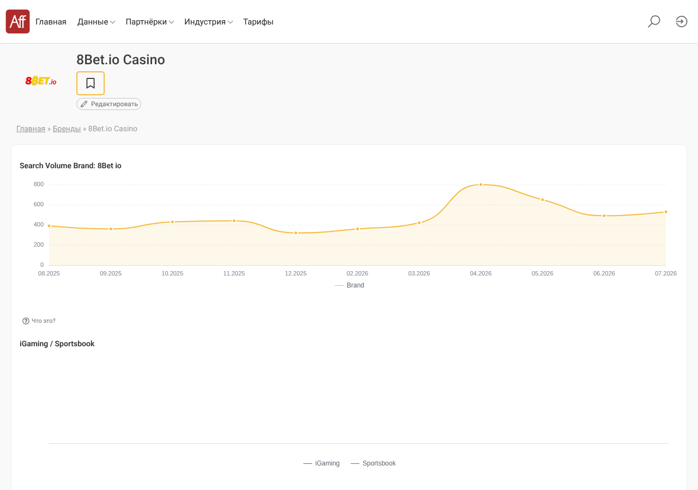Viewport: 698px width, 490px height.
Task: Click the Search Volume Brand: 8Bet io title
Action: point(70,166)
